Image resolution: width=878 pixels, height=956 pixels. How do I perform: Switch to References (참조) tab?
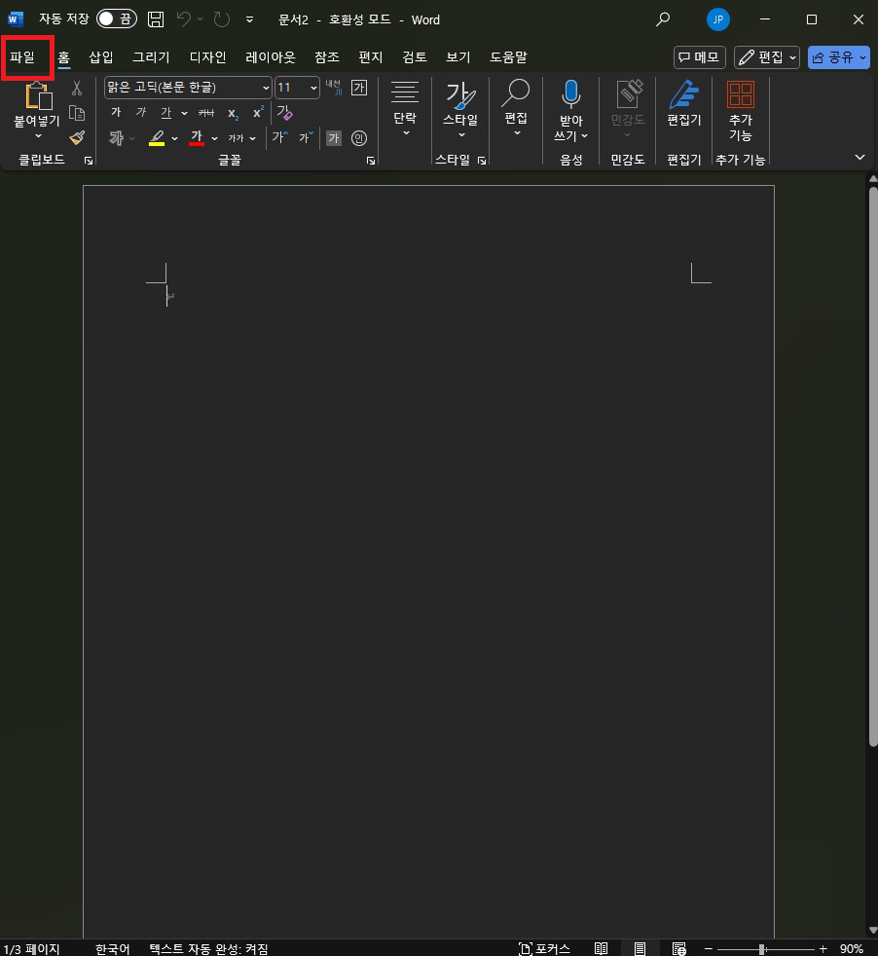[x=327, y=56]
